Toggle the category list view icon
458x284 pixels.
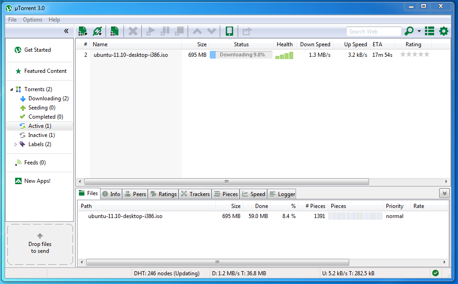coord(430,31)
